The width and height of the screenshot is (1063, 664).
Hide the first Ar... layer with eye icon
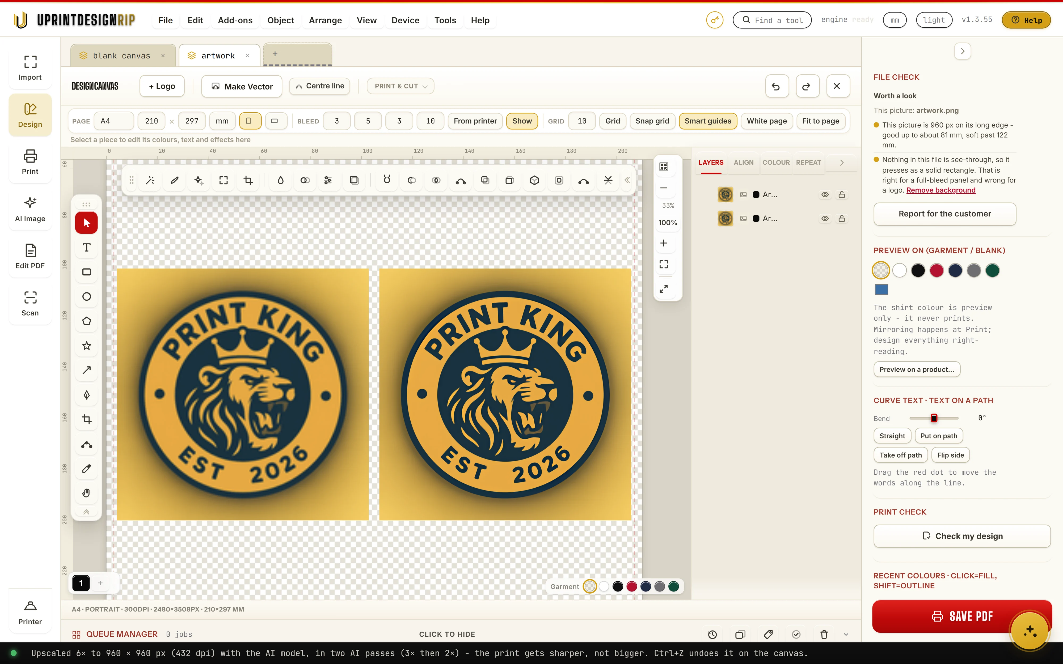(825, 194)
